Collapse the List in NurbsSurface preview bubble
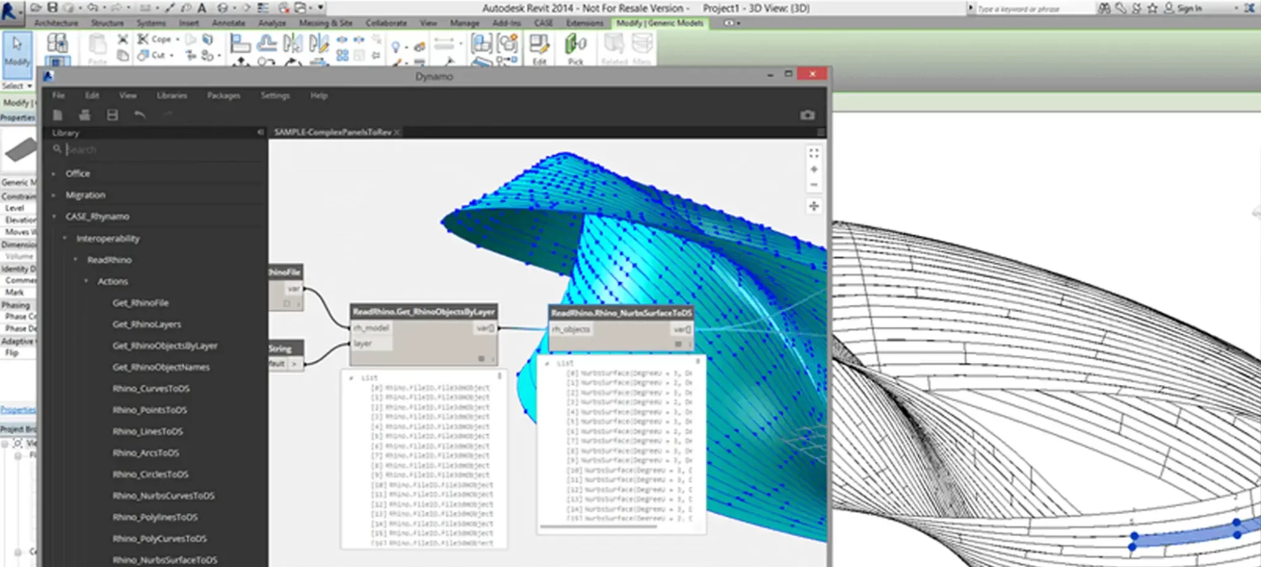The height and width of the screenshot is (567, 1261). [547, 363]
